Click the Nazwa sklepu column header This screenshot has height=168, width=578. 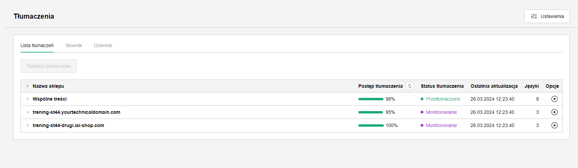click(x=48, y=86)
